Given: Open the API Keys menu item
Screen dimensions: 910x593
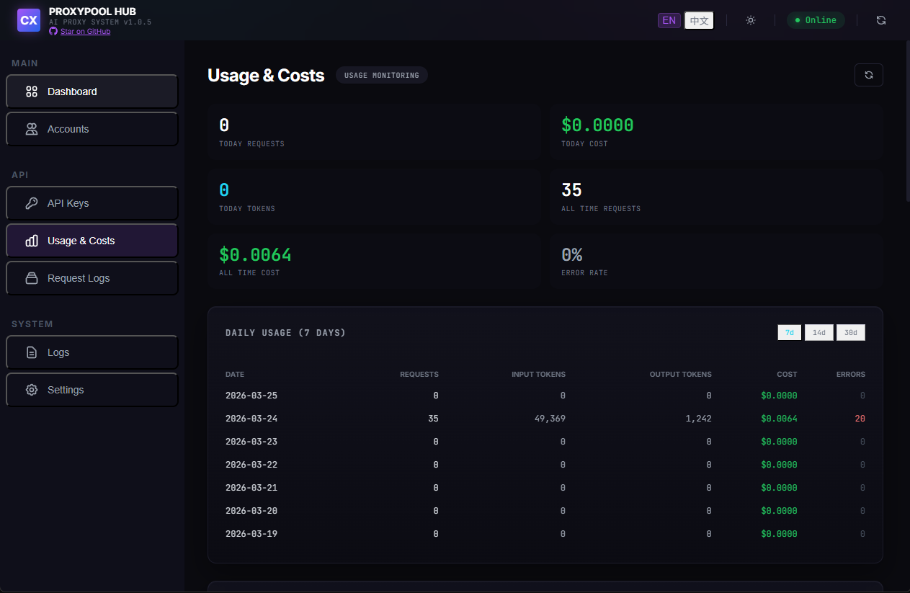Looking at the screenshot, I should coord(92,203).
